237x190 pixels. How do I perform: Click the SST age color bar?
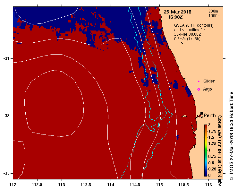click(x=206, y=151)
